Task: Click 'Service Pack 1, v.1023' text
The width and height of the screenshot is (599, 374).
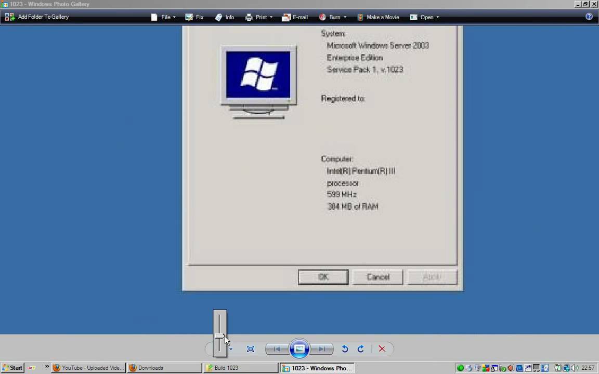Action: 365,70
